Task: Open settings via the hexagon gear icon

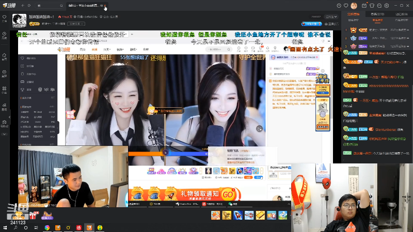Action: (x=387, y=6)
